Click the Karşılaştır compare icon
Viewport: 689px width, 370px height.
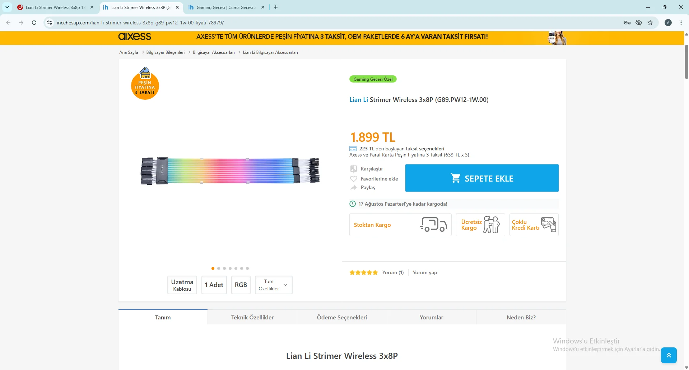coord(354,169)
